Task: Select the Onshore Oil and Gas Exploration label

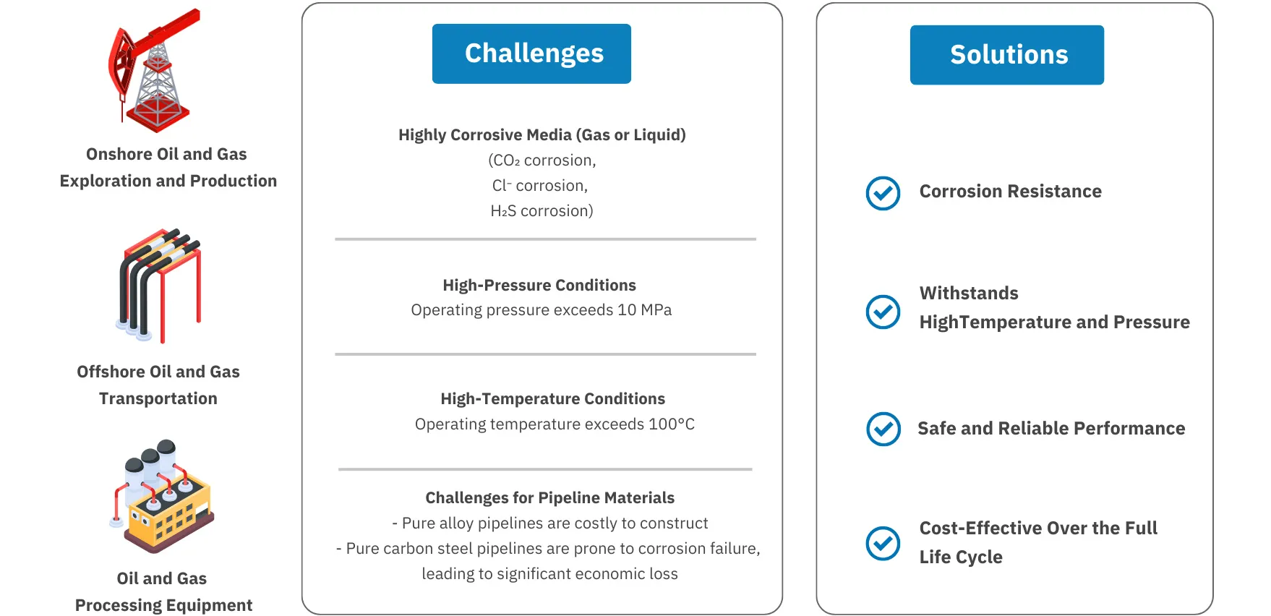Action: (x=168, y=167)
